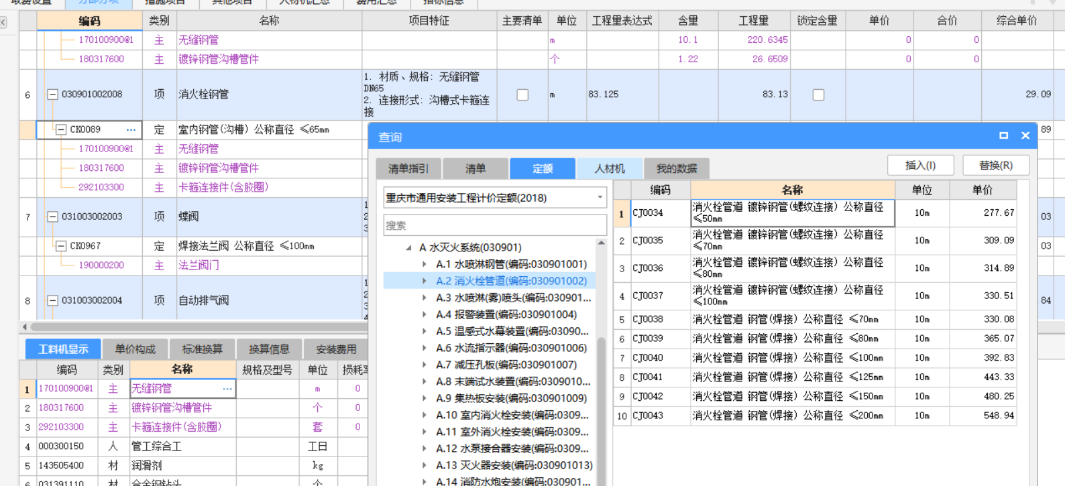Screen dimensions: 1065x486
Task: Select A.12 水泵接合器安装 tree item
Action: [x=512, y=448]
